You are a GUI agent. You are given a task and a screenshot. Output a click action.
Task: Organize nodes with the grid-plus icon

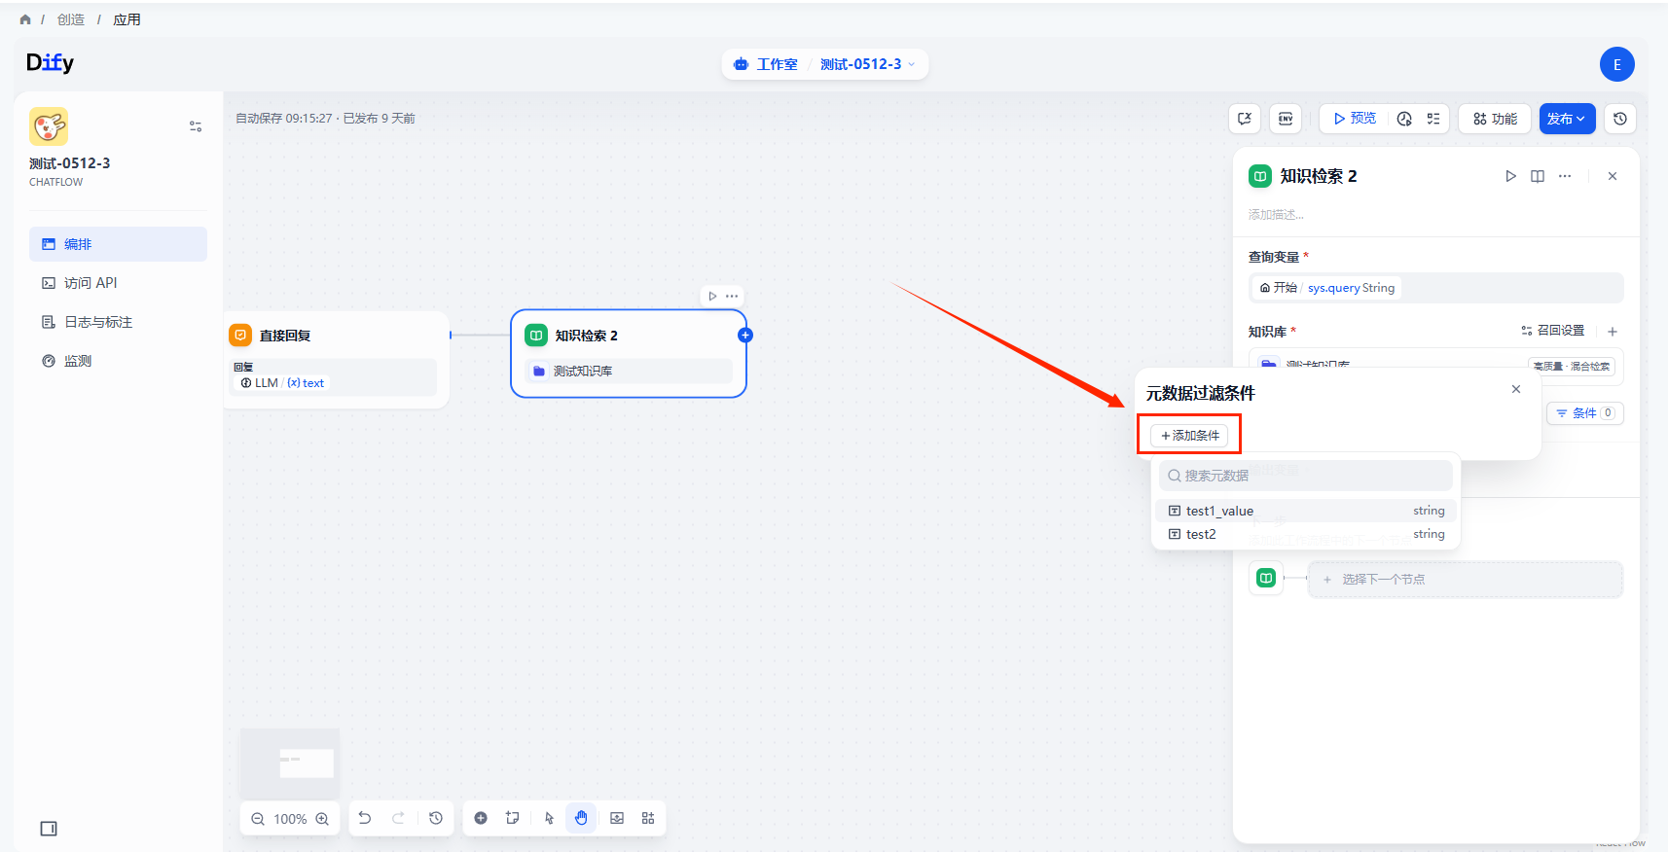pyautogui.click(x=648, y=818)
